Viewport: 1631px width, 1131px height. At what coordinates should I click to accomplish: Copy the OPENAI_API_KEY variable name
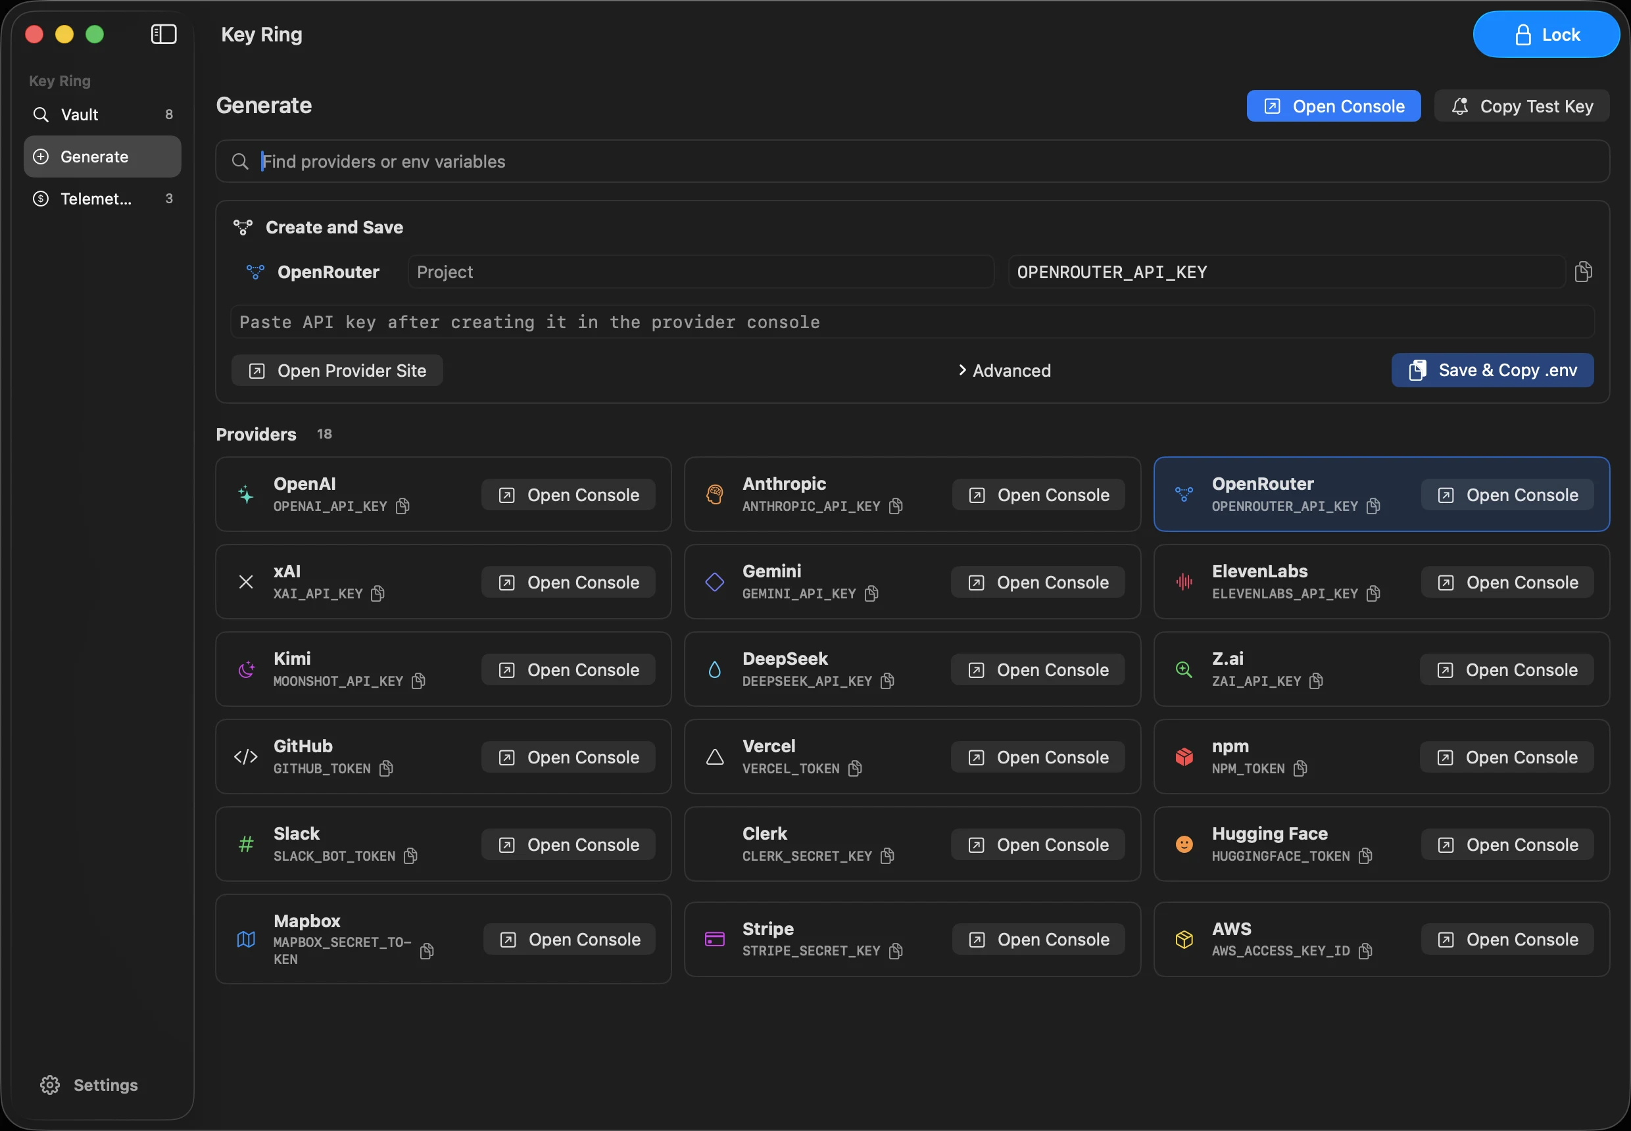click(x=402, y=506)
